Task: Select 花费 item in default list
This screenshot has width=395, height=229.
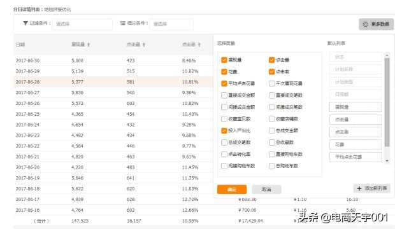Action: 355,144
